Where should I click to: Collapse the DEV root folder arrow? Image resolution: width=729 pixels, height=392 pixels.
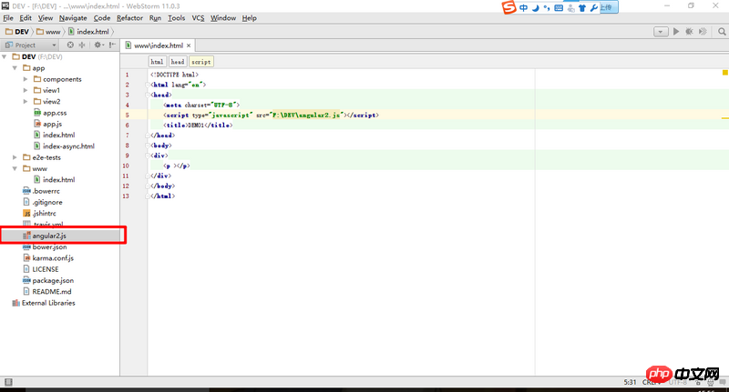(x=5, y=56)
